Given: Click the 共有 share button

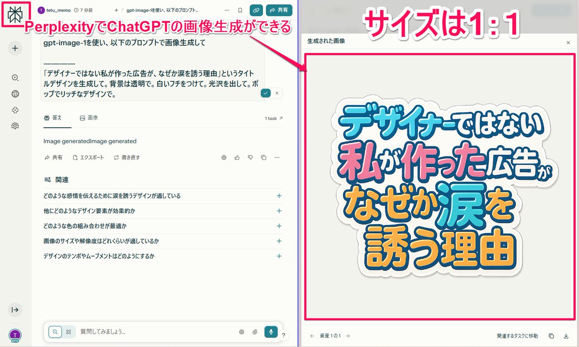Looking at the screenshot, I should [279, 10].
